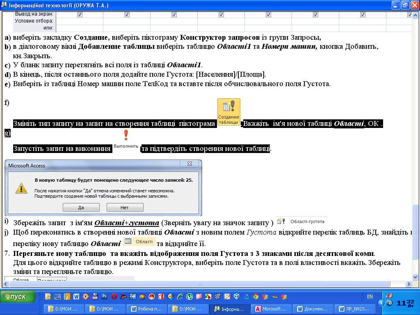Switch to Робоча п... taskbar window

click(x=146, y=309)
